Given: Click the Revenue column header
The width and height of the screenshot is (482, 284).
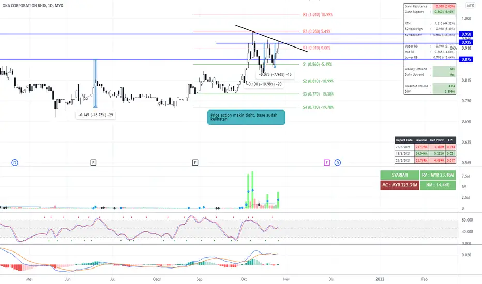Looking at the screenshot, I should tap(421, 140).
